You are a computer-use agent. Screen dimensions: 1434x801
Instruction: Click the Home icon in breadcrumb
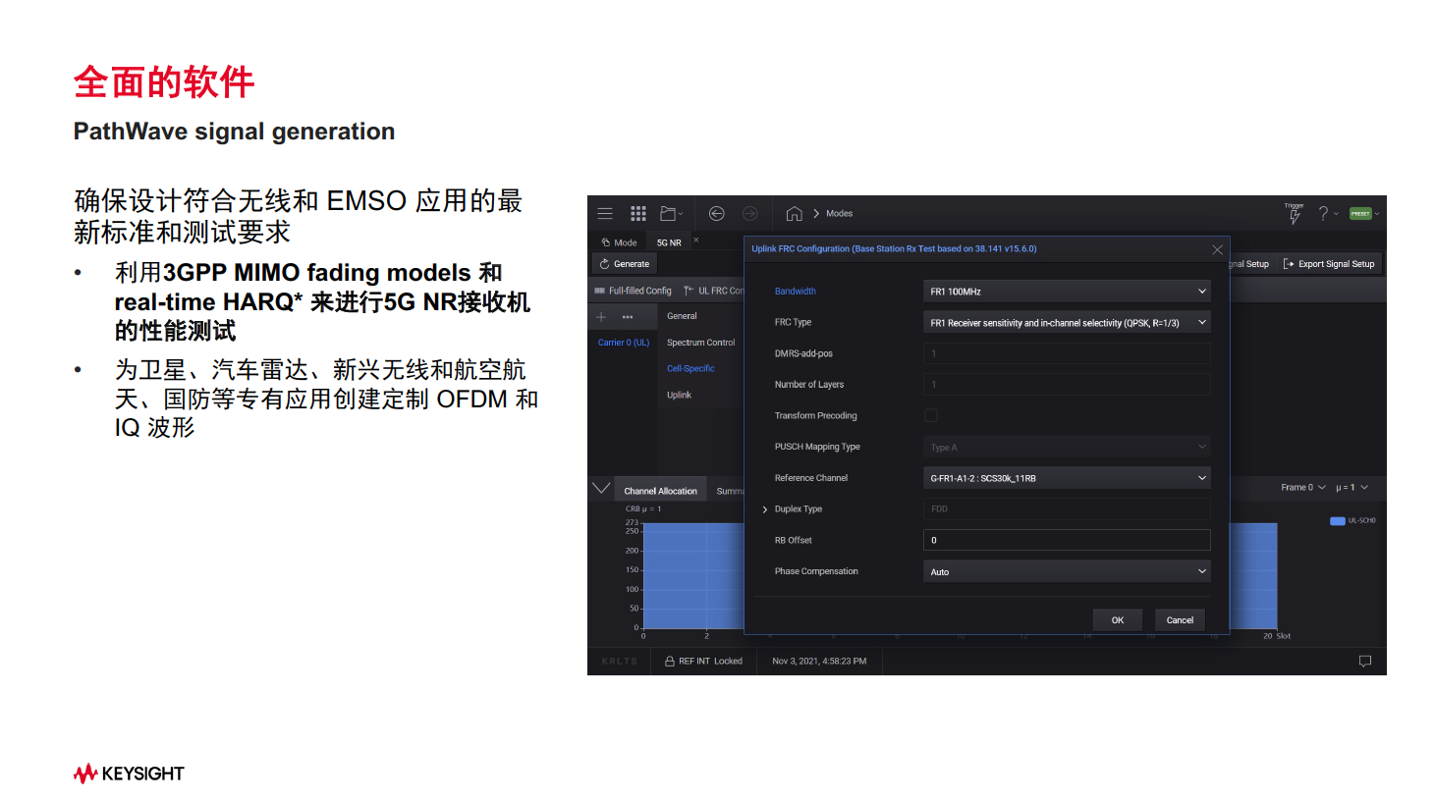(x=794, y=213)
